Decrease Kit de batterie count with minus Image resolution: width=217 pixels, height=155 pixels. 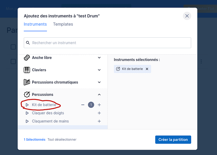83,105
